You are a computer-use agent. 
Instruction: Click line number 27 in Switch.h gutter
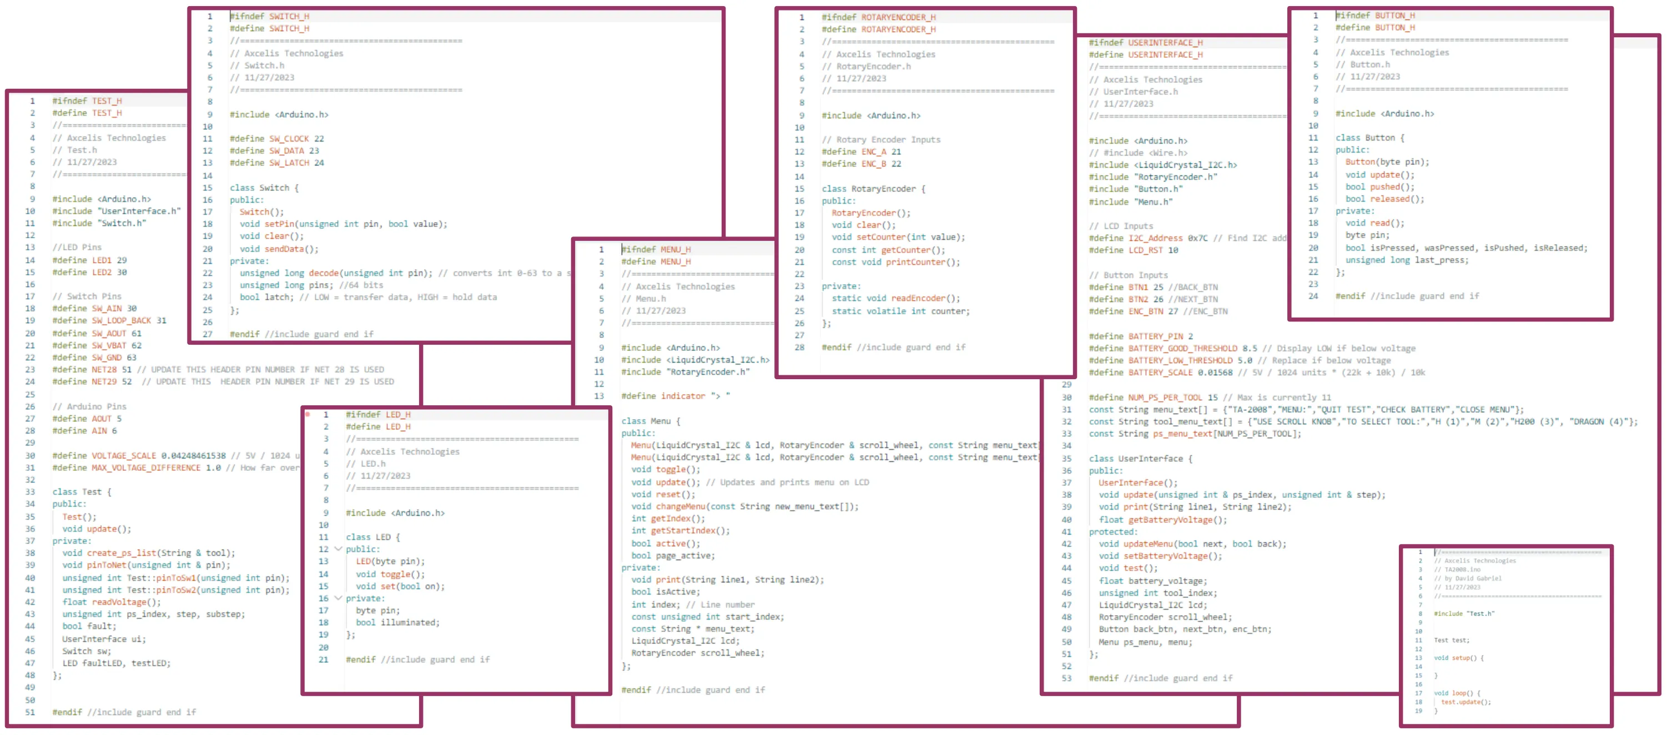[207, 334]
